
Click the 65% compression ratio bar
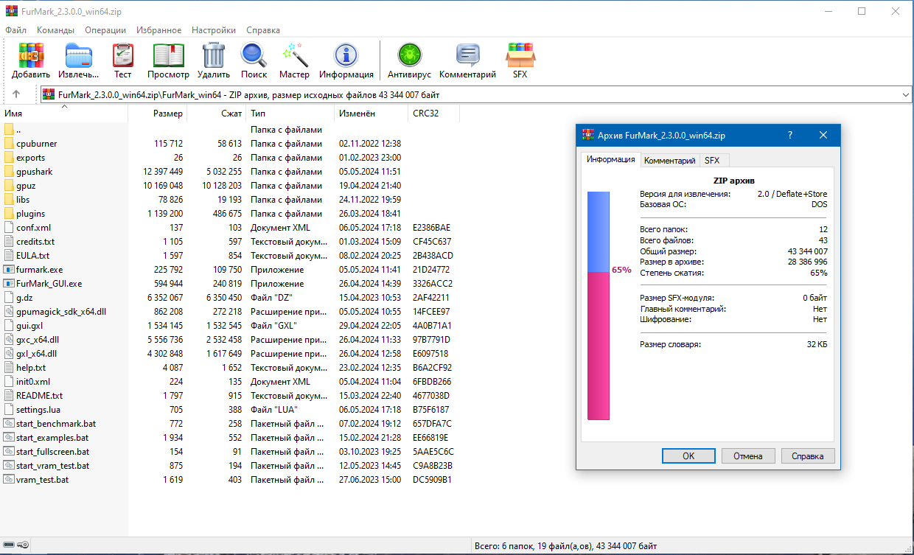[599, 306]
